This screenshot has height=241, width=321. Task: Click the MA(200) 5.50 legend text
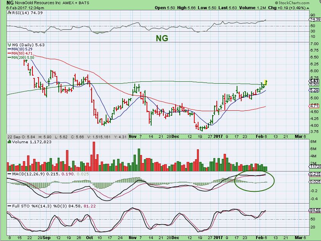point(23,58)
